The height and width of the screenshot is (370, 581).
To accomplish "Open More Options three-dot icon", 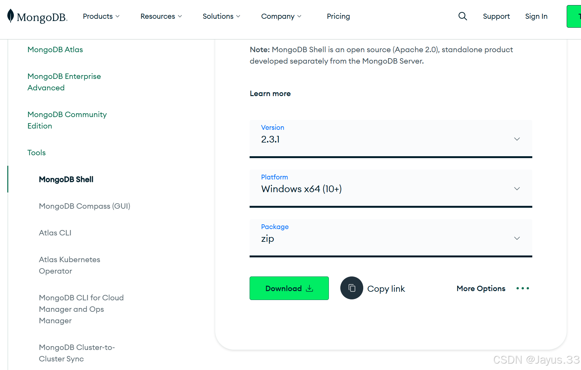I will (523, 288).
